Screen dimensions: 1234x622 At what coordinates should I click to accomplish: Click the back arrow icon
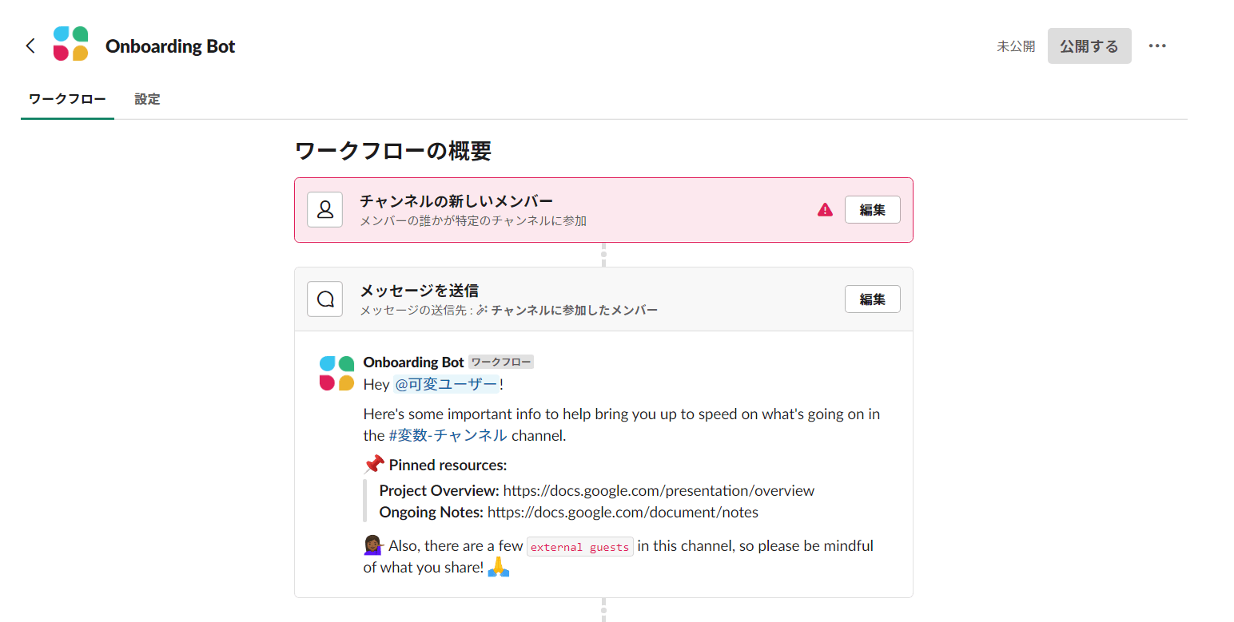[x=30, y=46]
